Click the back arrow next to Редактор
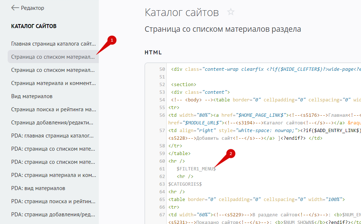Screen dimensions: 361x224 coord(15,8)
